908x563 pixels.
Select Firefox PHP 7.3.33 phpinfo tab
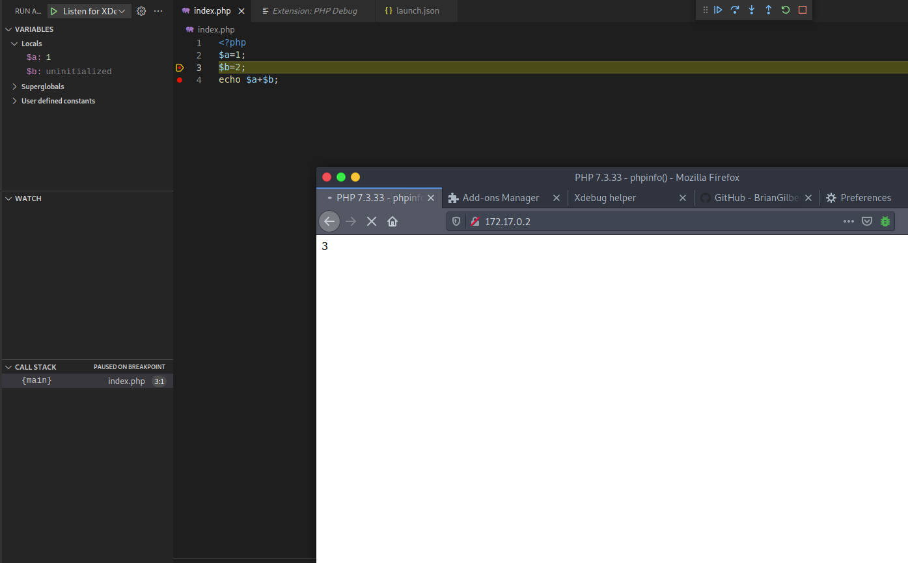coord(379,198)
